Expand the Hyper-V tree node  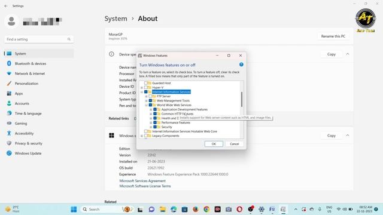click(142, 88)
